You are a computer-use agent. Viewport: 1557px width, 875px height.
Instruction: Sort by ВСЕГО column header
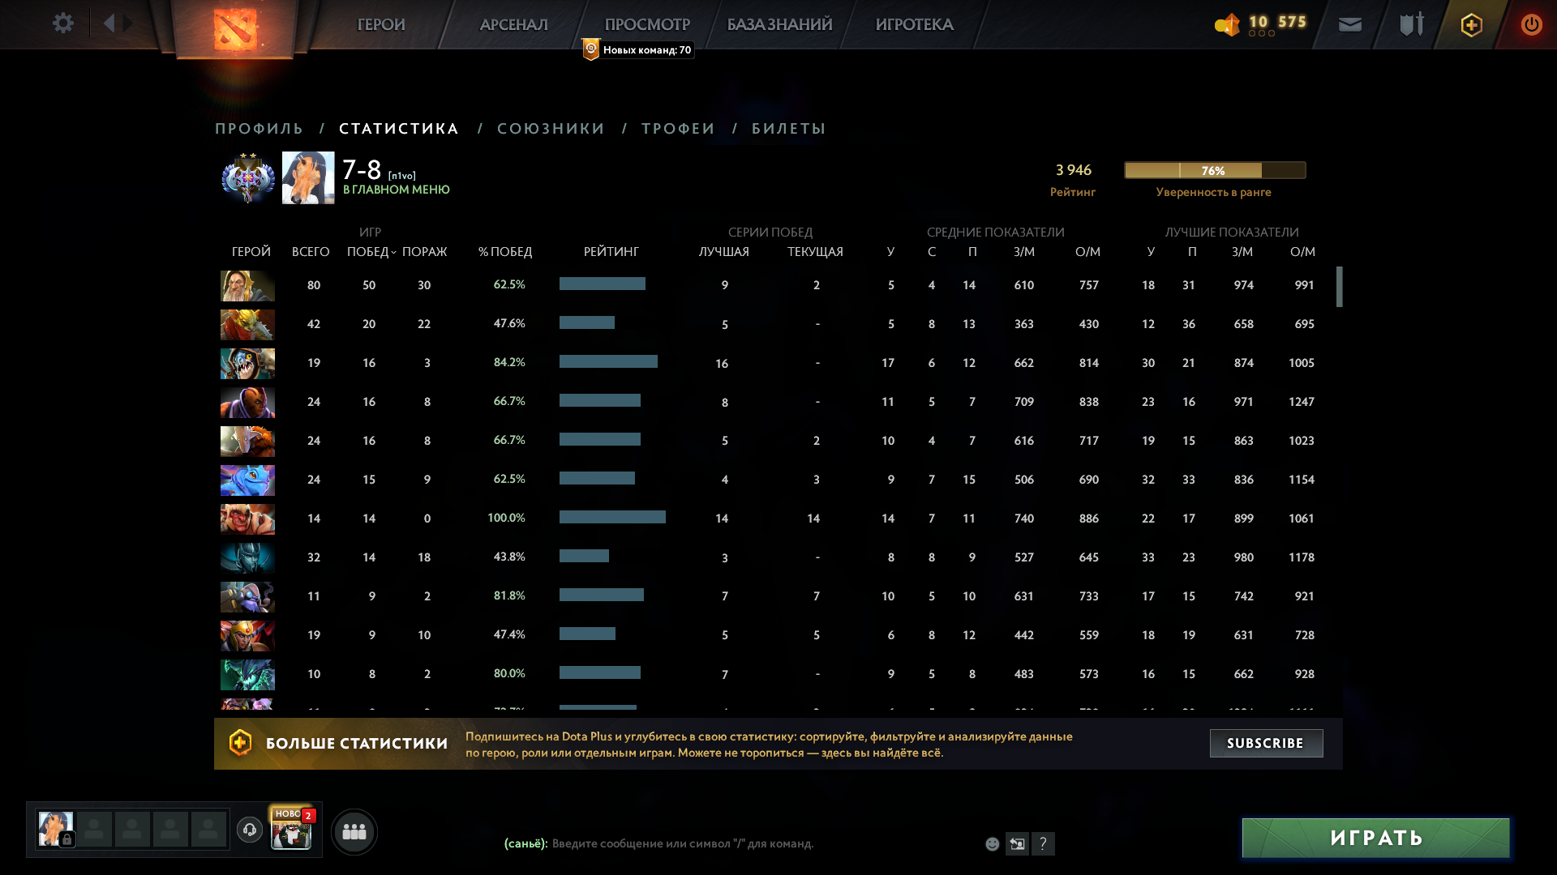click(x=311, y=252)
